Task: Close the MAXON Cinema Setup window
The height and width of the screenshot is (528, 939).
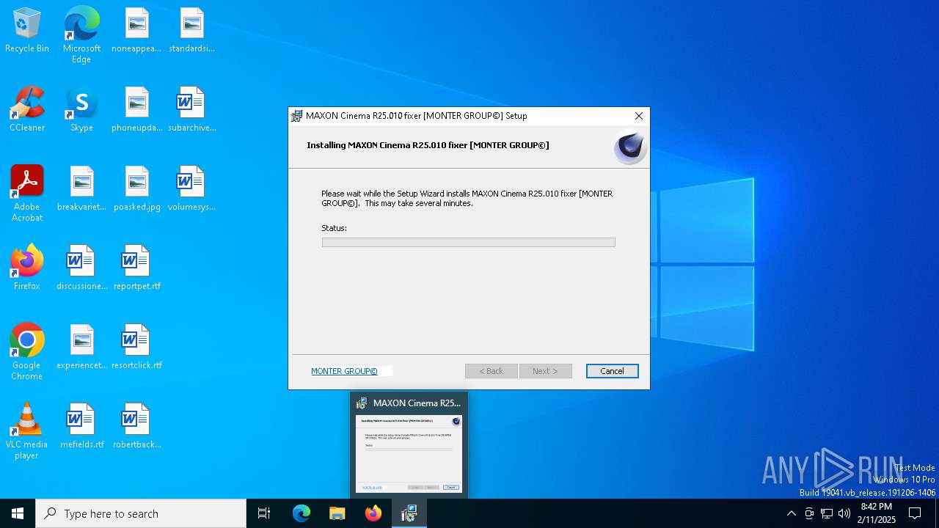Action: [x=638, y=116]
